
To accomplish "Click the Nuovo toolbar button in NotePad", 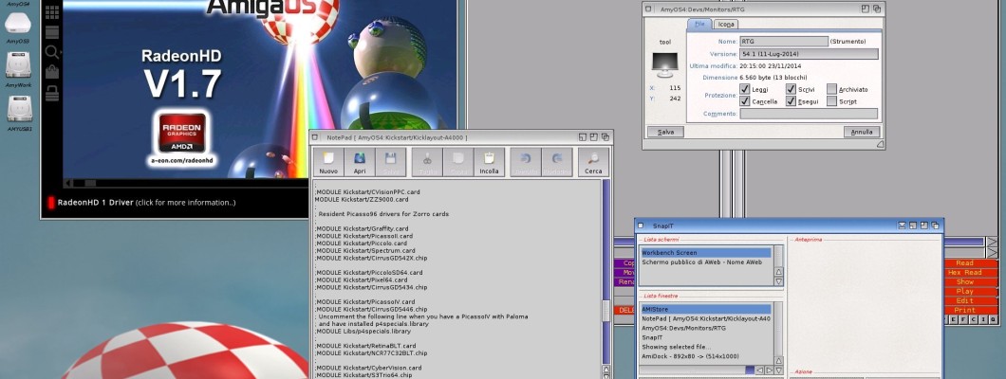I will click(328, 162).
